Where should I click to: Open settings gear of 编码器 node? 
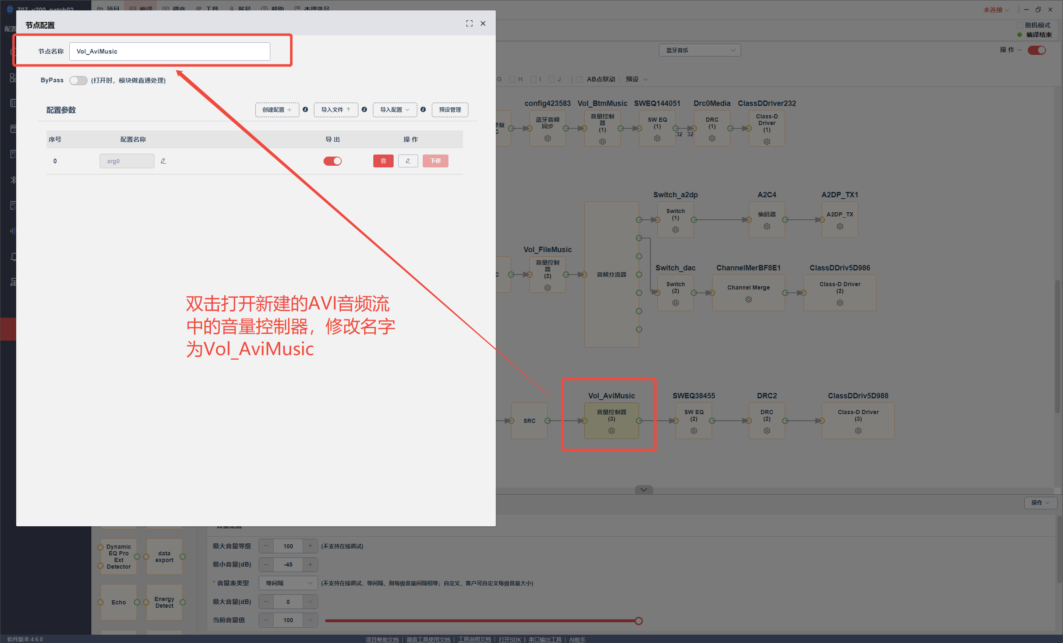click(767, 226)
